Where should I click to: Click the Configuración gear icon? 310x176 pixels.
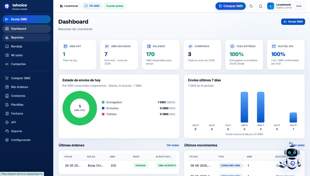coord(7,140)
